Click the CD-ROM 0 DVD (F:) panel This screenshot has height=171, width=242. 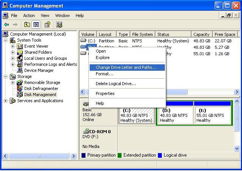click(x=98, y=139)
